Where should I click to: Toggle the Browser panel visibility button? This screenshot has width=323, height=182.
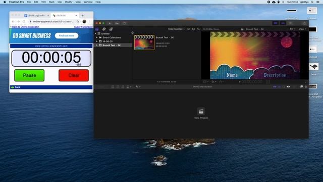pyautogui.click(x=276, y=23)
